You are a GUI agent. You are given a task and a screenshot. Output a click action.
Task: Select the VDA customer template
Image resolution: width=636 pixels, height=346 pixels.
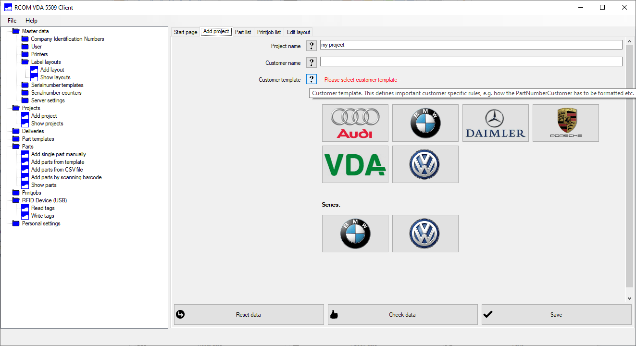click(x=355, y=164)
